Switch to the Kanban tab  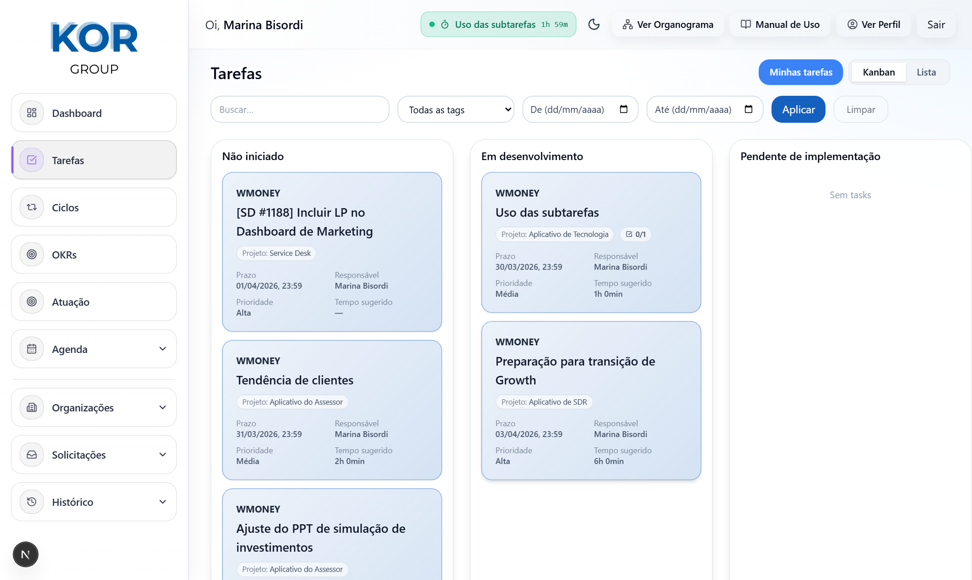point(878,72)
